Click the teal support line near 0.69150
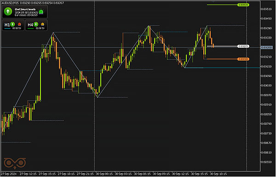The image size is (276, 177). point(223,68)
